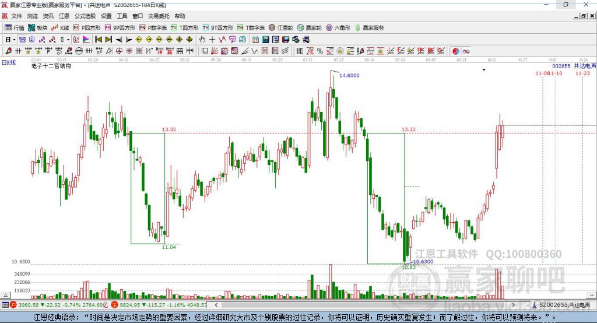Select the Gann fan lines tool icon

pos(215,51)
